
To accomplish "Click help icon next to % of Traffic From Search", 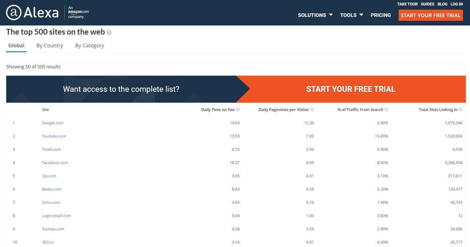I will 386,110.
